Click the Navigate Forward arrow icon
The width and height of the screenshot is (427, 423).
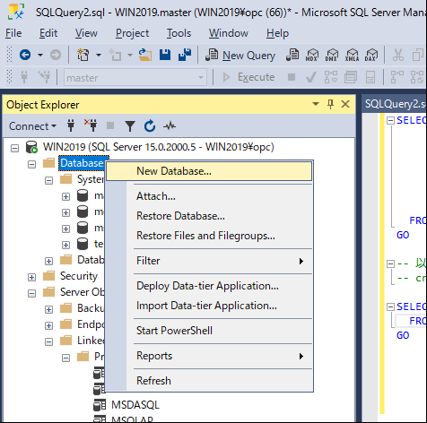pos(56,55)
